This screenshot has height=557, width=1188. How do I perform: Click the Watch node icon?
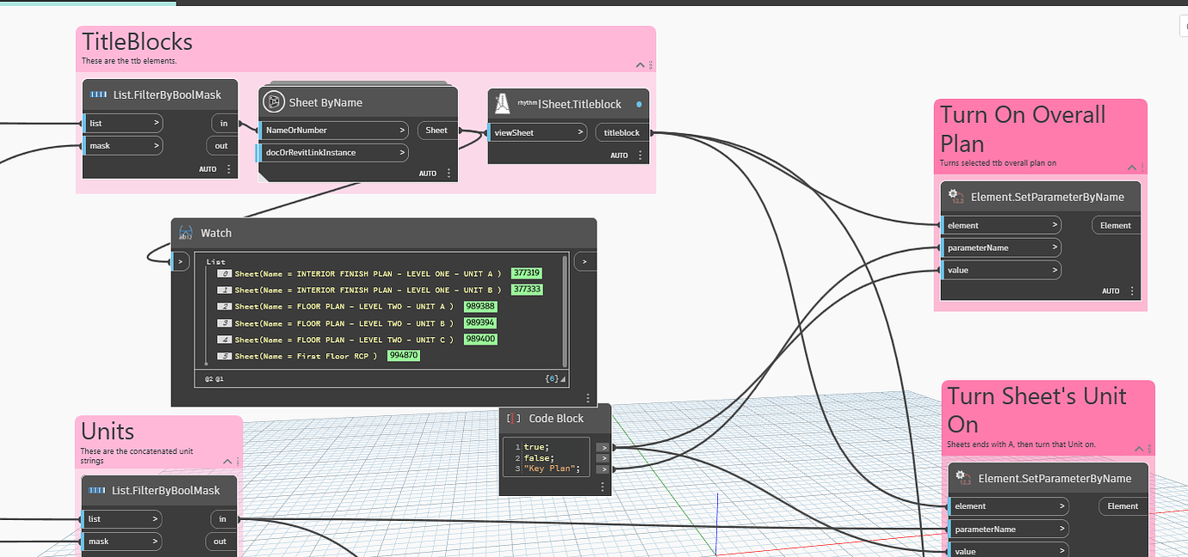pos(187,233)
